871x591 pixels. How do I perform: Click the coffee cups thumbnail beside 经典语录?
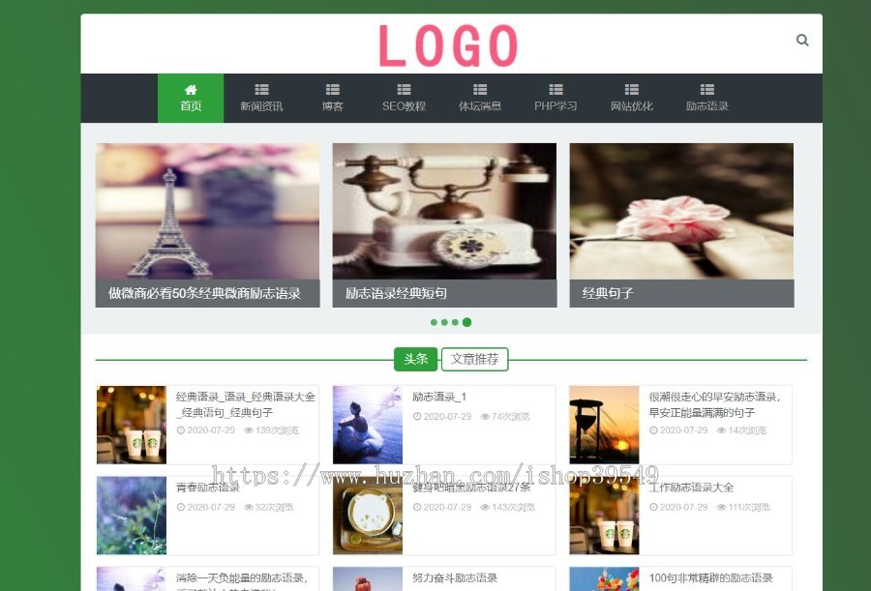click(132, 425)
